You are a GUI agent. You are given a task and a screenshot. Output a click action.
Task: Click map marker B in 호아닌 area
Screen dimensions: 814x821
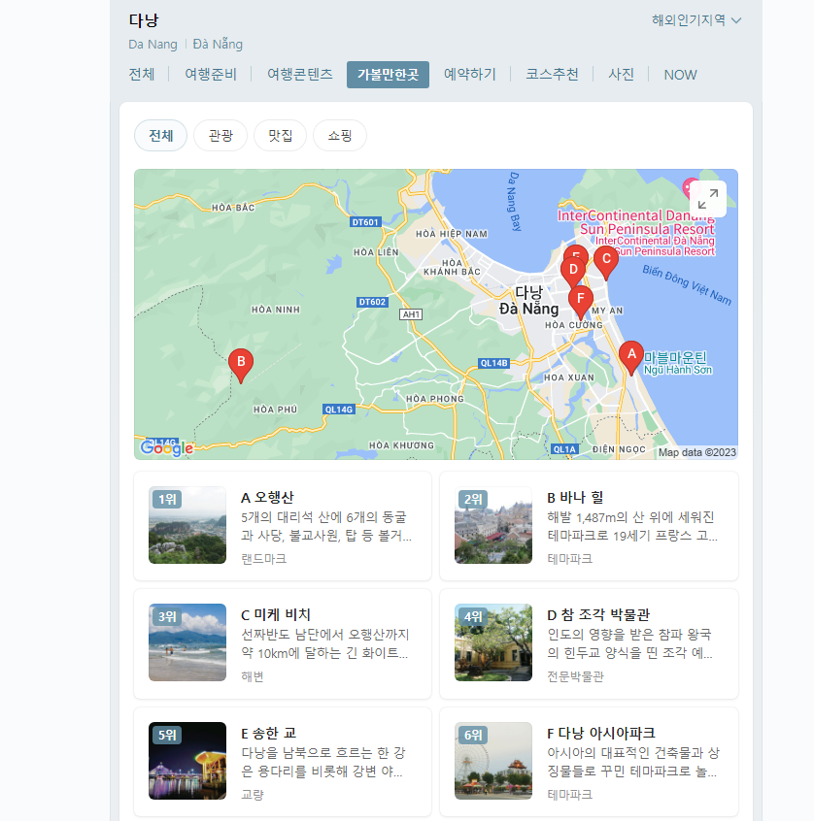[x=240, y=362]
